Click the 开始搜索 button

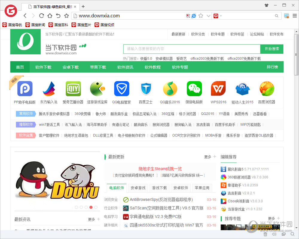click(272, 49)
